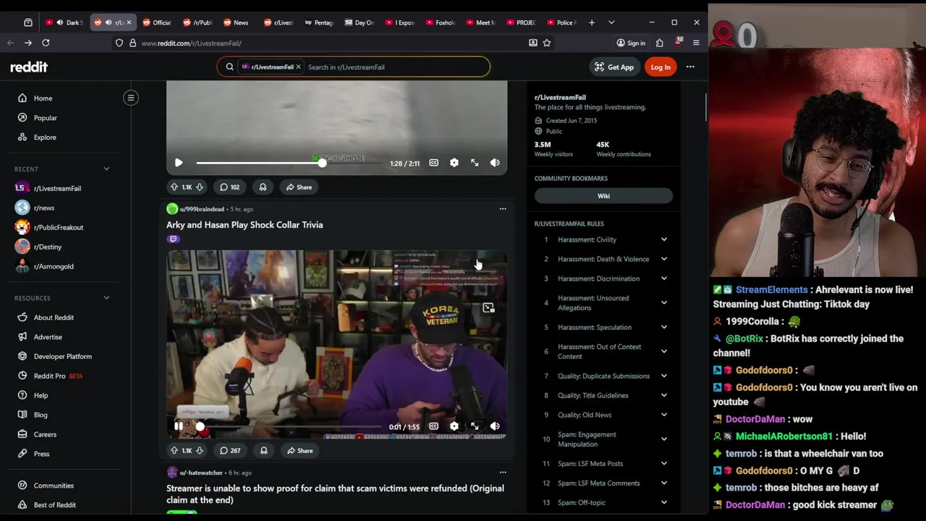Expand rule 9 Quality: Old News
Image resolution: width=926 pixels, height=521 pixels.
point(663,415)
